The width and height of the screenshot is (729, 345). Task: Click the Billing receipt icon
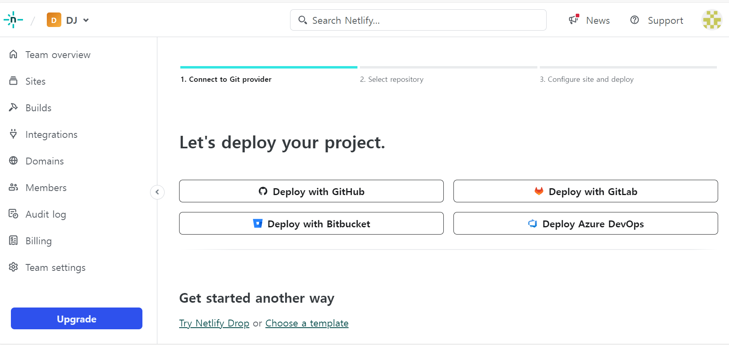(13, 240)
